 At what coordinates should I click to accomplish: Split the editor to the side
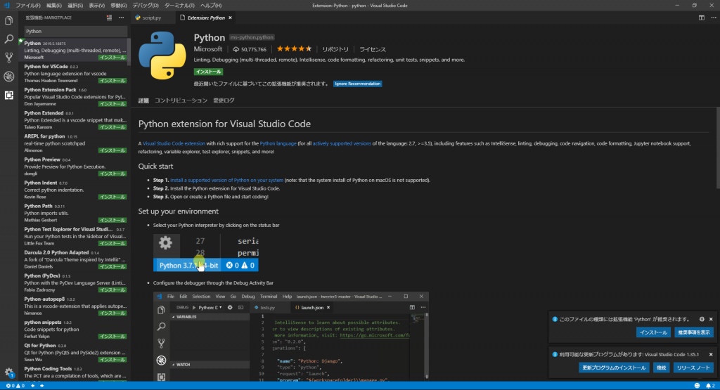[702, 18]
